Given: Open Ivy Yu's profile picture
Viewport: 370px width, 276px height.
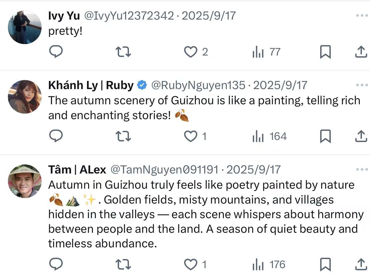Looking at the screenshot, I should tap(25, 27).
